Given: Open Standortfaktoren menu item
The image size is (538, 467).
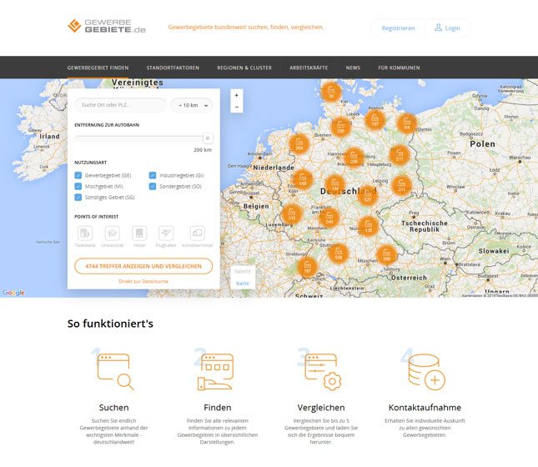Looking at the screenshot, I should [173, 68].
